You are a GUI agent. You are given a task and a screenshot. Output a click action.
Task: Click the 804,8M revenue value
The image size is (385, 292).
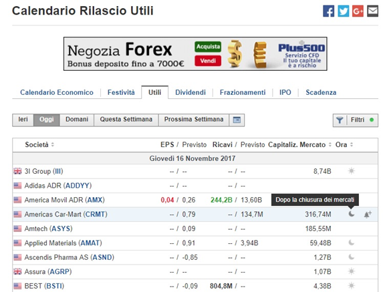[221, 286]
